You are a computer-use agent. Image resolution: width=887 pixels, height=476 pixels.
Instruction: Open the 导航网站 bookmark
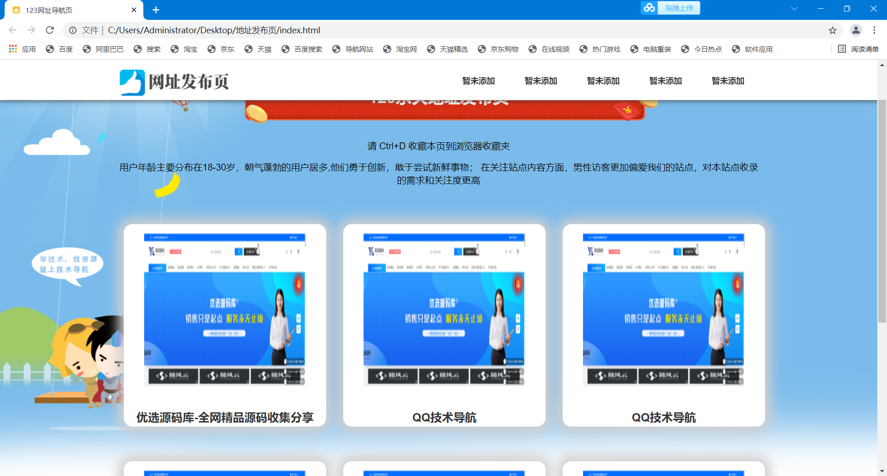[352, 49]
